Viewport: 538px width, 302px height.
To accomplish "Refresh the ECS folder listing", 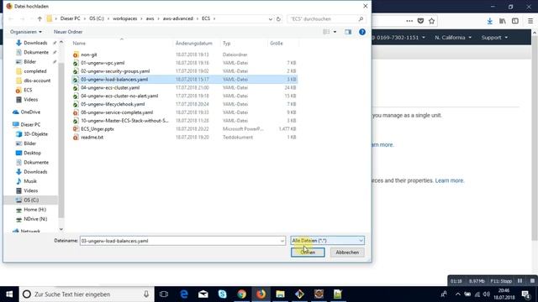I will 278,18.
